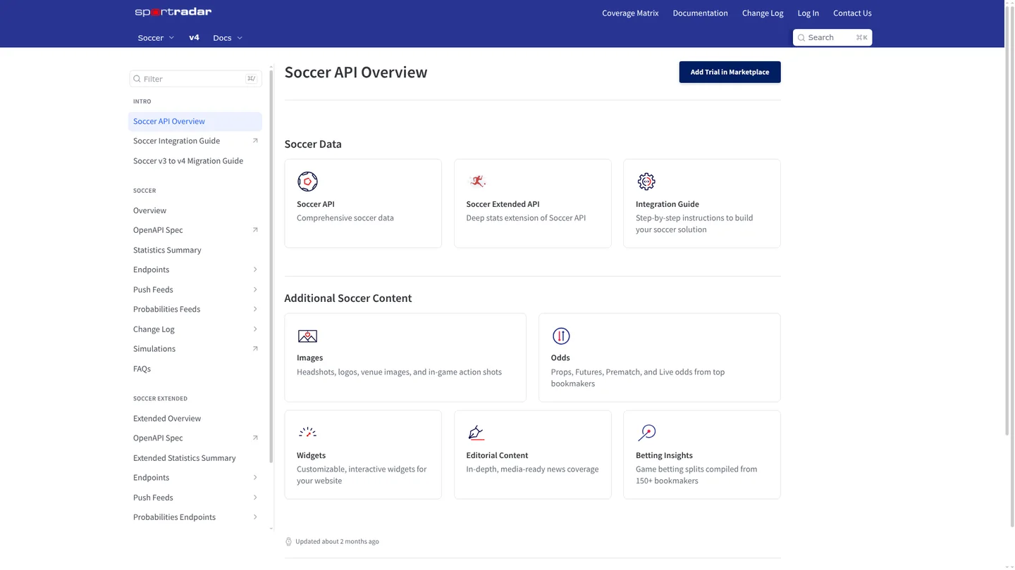The height and width of the screenshot is (570, 1015).
Task: Click the Log In link
Action: point(808,13)
